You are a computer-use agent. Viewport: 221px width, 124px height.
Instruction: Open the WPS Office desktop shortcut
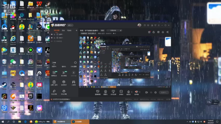[x=39, y=5]
